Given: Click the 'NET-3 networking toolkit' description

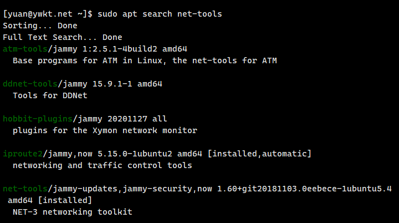Looking at the screenshot, I should tap(72, 212).
